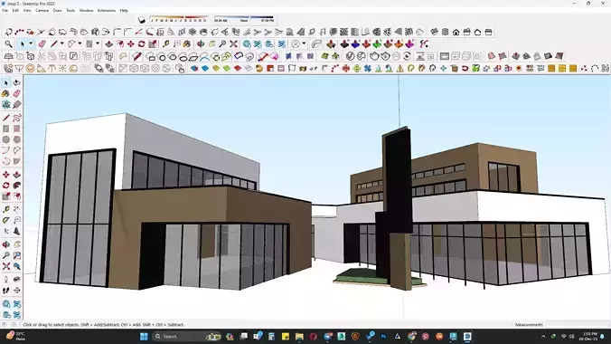Select the Move tool in left toolbar
Screen dimensions: 611x344
pos(5,175)
